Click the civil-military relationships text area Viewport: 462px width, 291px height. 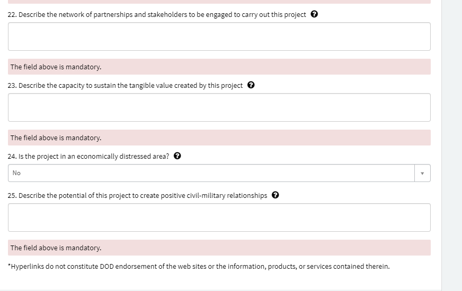tap(219, 217)
